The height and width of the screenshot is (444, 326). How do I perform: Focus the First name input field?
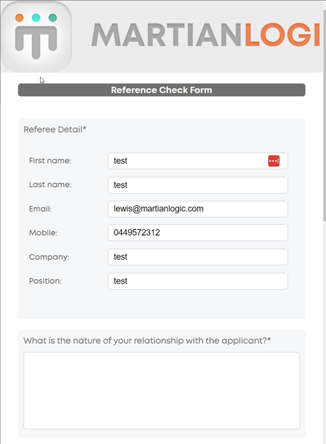tap(198, 161)
